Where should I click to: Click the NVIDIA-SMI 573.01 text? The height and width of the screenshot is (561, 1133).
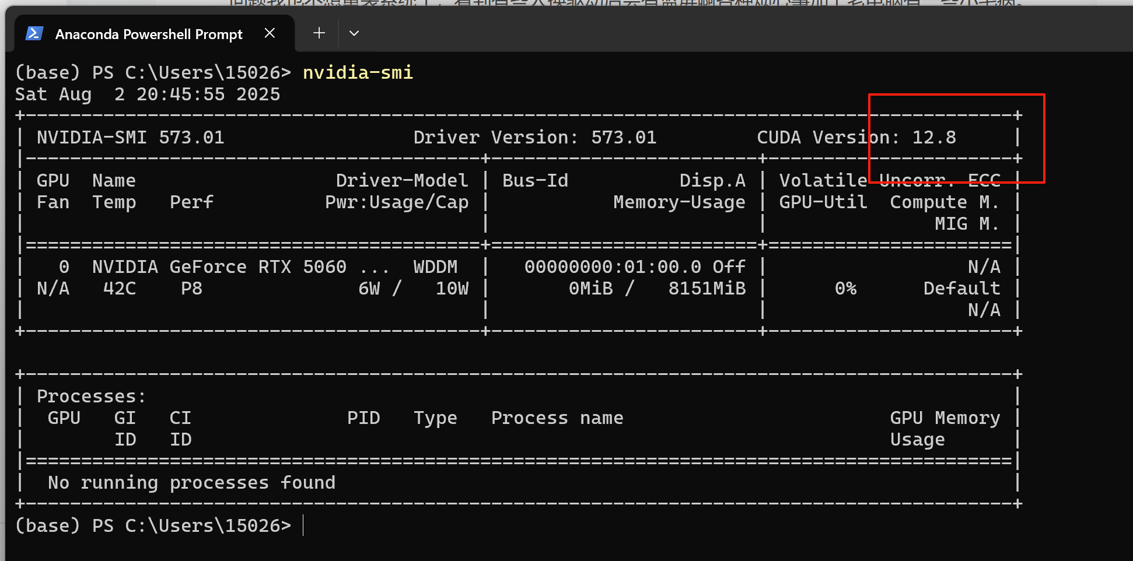(131, 137)
